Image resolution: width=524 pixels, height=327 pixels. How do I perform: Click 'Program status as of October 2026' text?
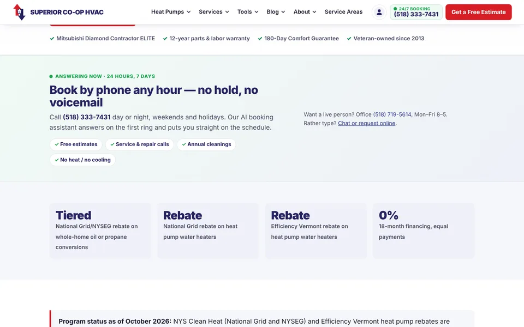115,322
